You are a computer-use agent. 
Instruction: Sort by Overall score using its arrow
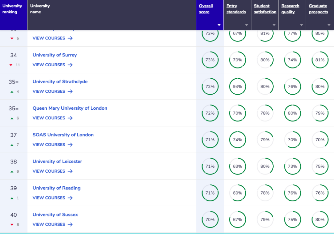point(219,25)
